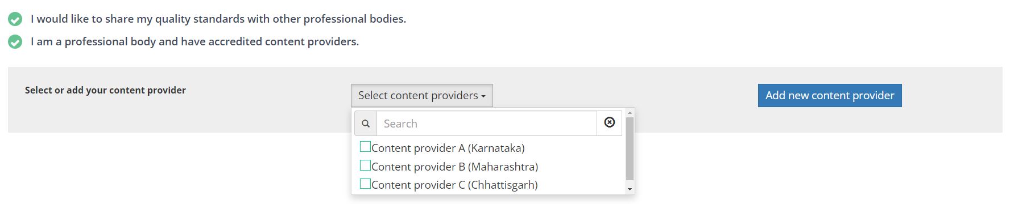The image size is (1018, 204).
Task: Tick the Content provider B (Maharashtra) checkbox
Action: (365, 165)
